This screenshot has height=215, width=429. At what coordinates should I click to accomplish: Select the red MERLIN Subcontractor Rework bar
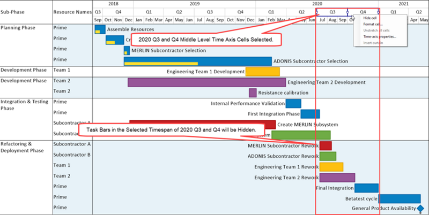click(326, 145)
